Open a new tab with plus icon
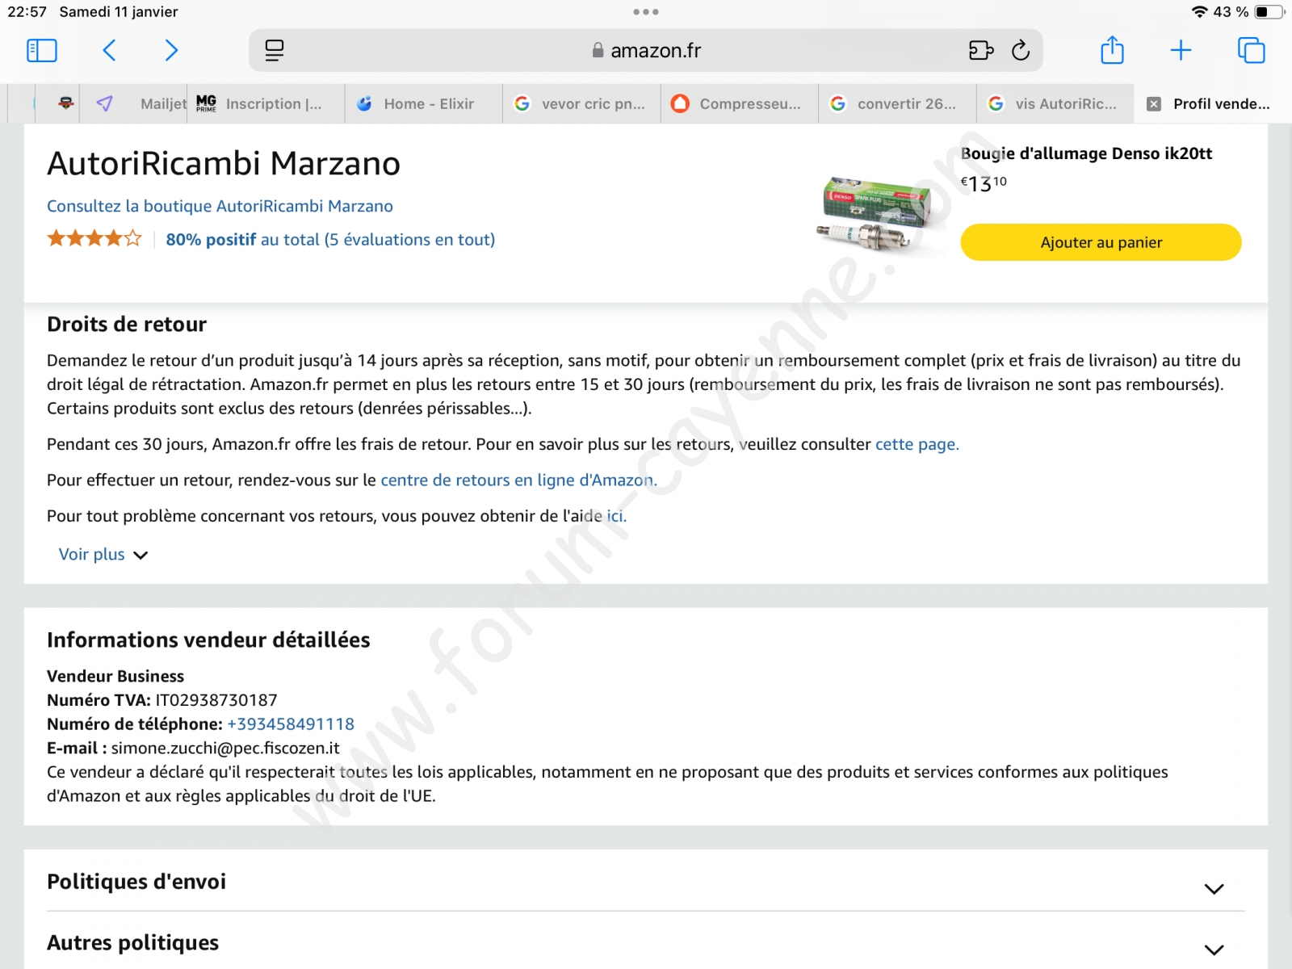The image size is (1292, 969). click(x=1181, y=51)
